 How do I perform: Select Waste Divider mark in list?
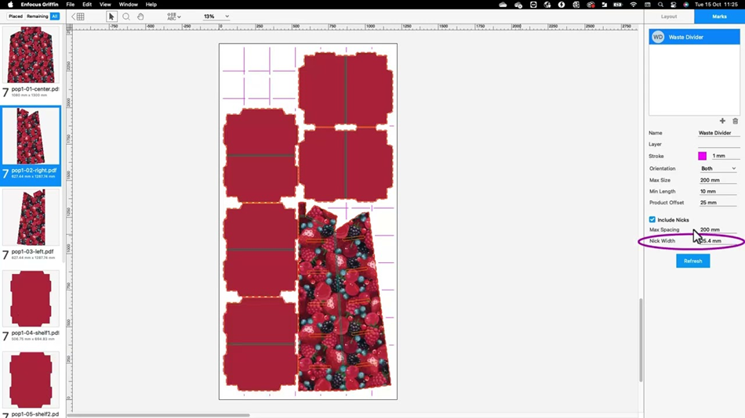tap(694, 37)
